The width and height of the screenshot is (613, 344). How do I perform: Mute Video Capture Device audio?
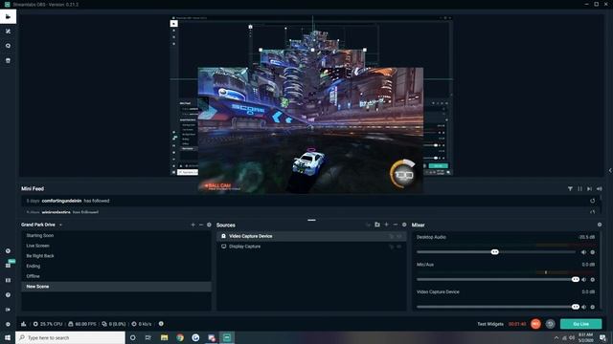pyautogui.click(x=583, y=307)
